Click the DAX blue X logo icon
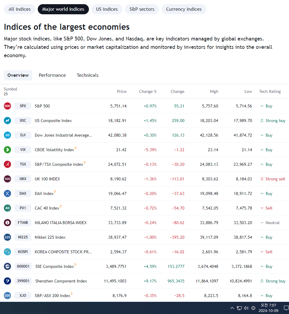Image resolution: width=289 pixels, height=314 pixels. 7,193
